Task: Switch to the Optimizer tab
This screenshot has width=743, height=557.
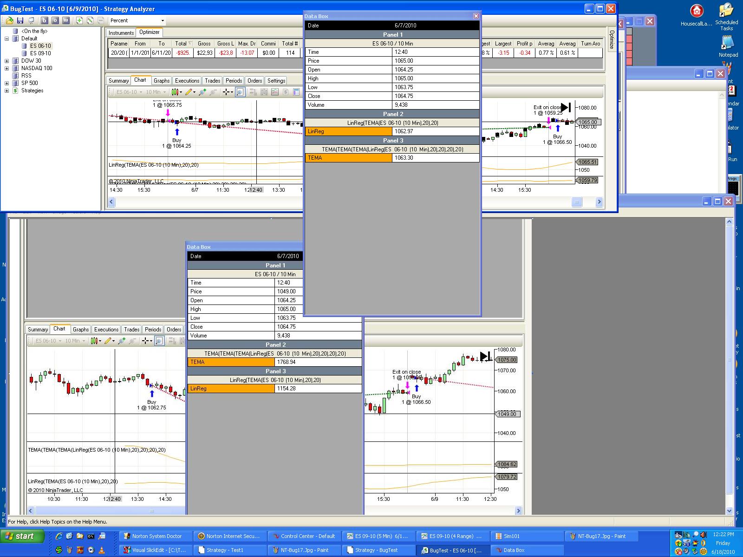Action: [150, 32]
